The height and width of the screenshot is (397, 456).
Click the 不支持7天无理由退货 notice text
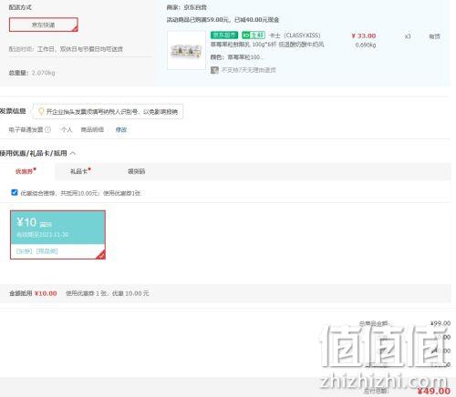point(248,70)
